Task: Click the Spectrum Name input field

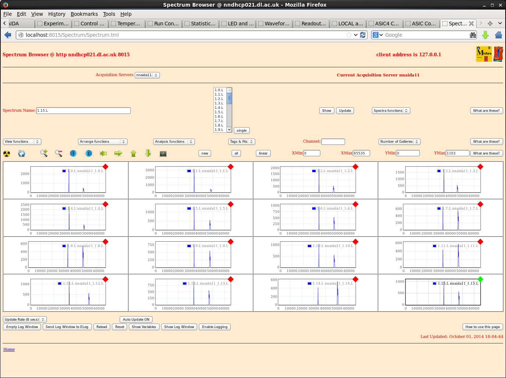Action: pyautogui.click(x=83, y=111)
